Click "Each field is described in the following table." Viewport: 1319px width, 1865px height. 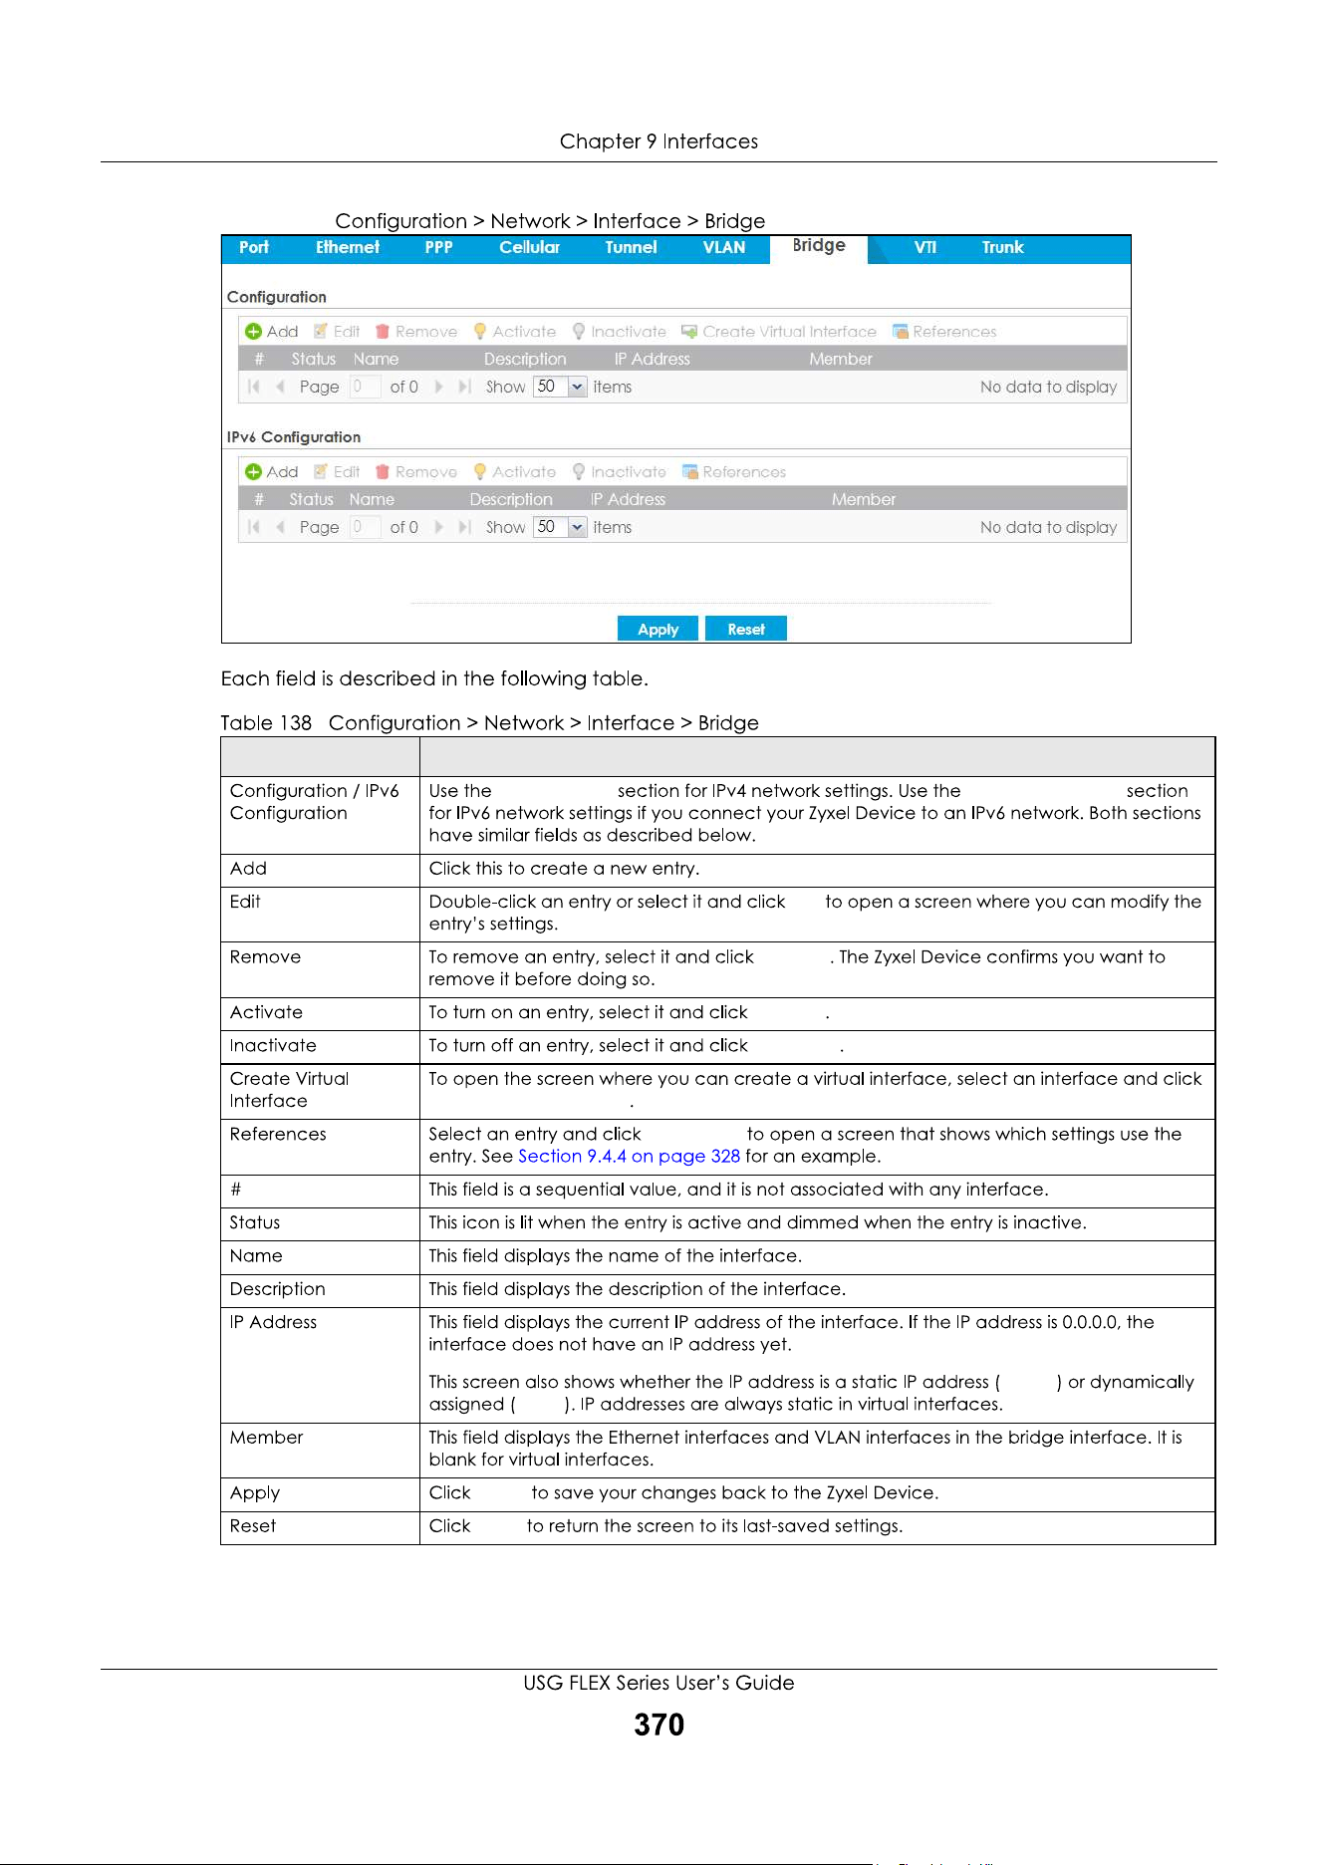tap(434, 679)
